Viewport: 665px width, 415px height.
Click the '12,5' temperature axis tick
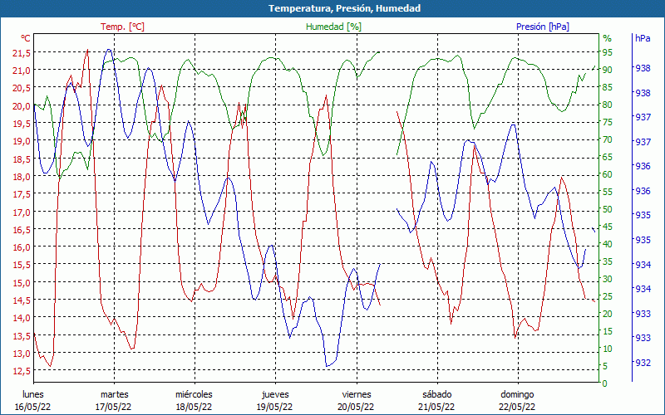tap(22, 370)
